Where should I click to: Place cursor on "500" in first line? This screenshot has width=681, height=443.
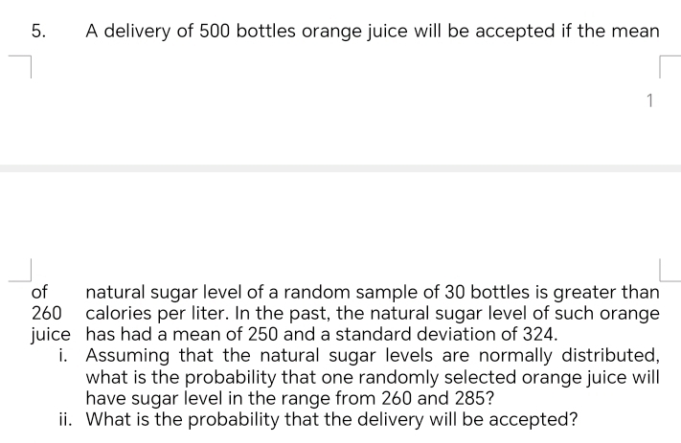point(215,32)
